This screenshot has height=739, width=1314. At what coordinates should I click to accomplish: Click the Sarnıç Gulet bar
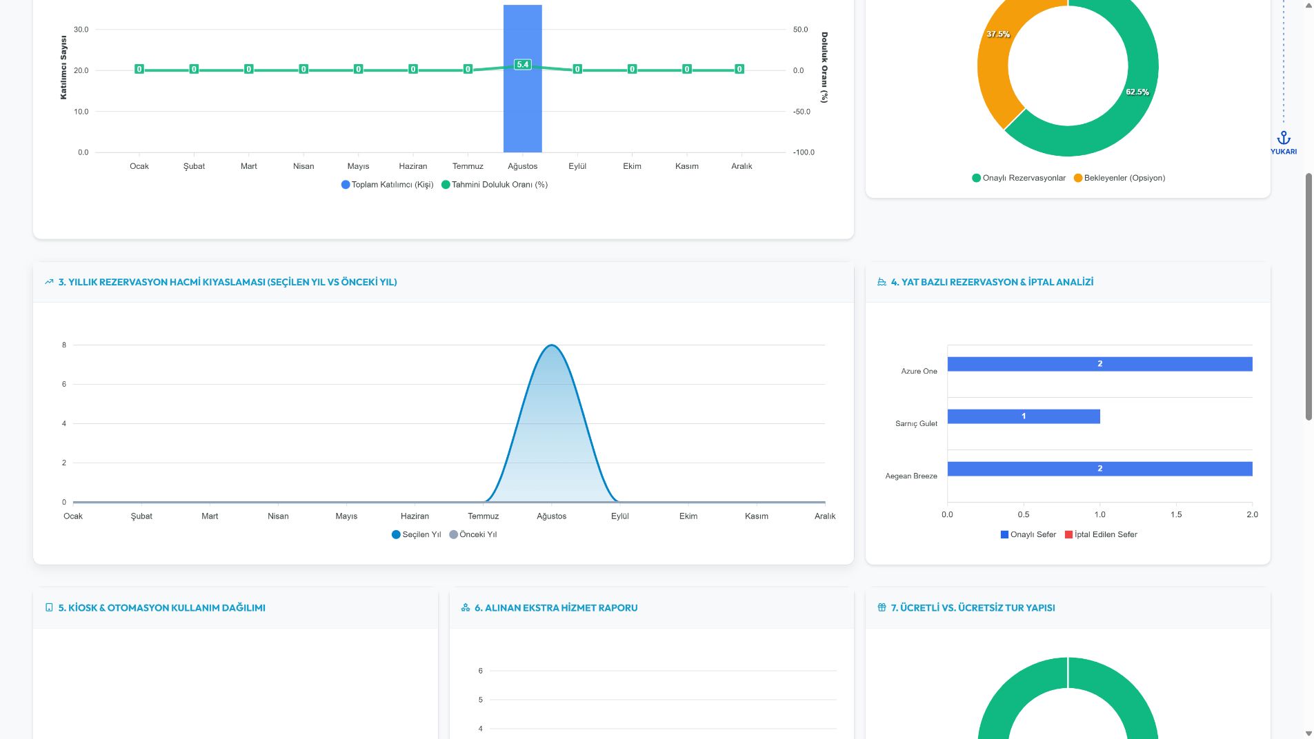coord(1024,416)
